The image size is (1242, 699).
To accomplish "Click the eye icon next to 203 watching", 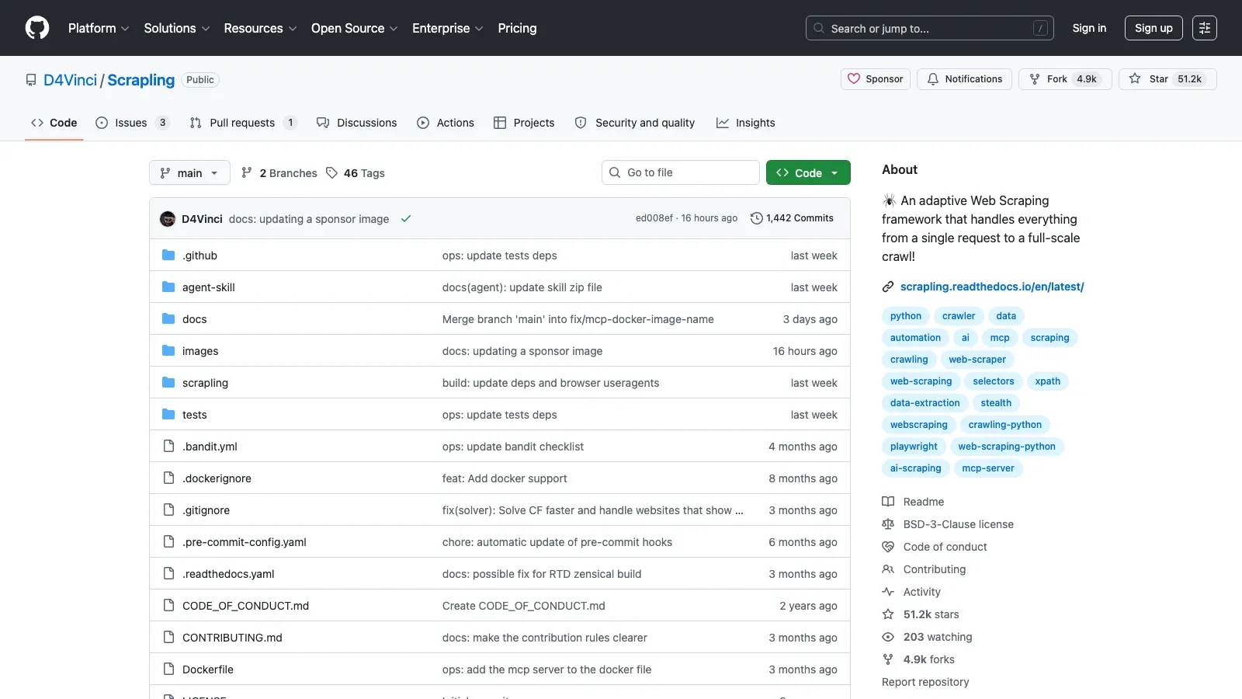I will click(888, 637).
